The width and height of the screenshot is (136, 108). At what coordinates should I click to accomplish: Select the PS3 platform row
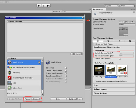point(24,93)
